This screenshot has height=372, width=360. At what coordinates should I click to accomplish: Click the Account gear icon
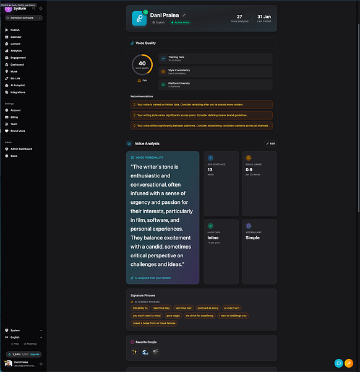click(x=7, y=110)
